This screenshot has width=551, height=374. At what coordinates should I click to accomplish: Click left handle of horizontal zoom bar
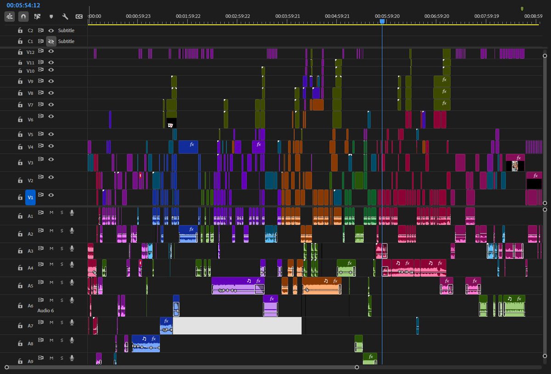pos(6,367)
